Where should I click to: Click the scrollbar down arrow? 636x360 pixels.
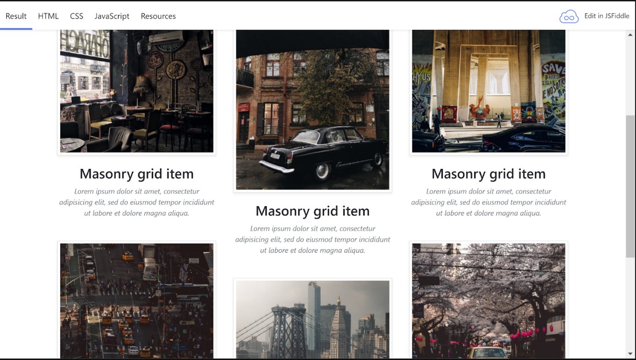click(630, 354)
